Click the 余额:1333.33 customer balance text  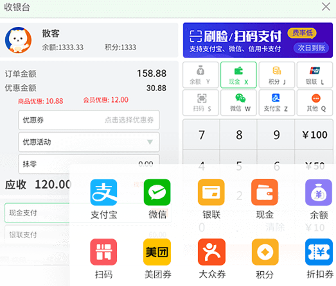[62, 47]
